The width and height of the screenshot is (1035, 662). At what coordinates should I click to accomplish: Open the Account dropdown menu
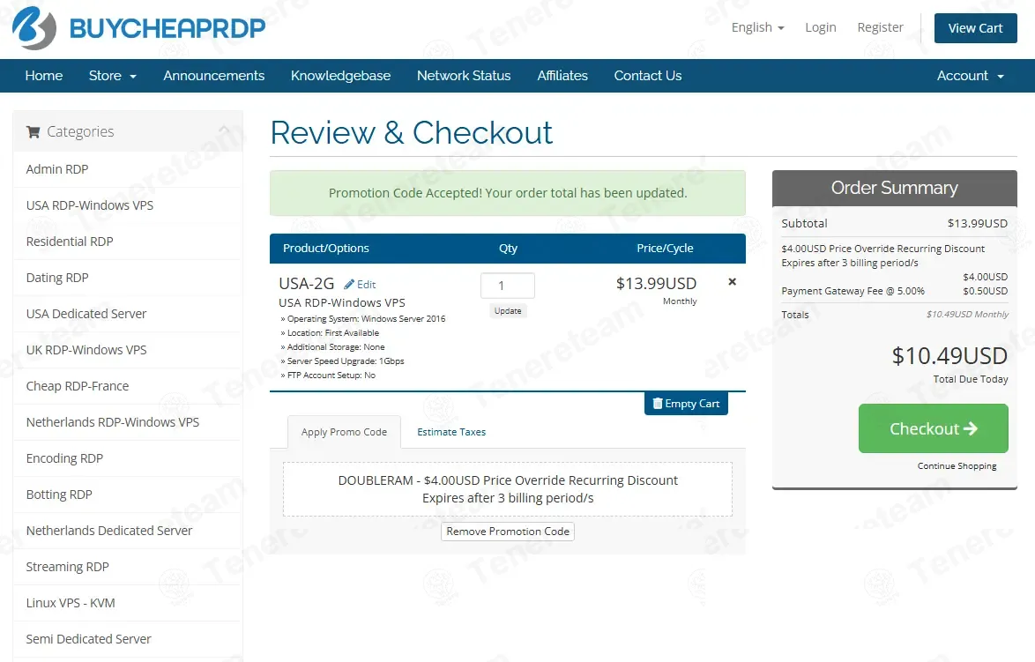(970, 76)
